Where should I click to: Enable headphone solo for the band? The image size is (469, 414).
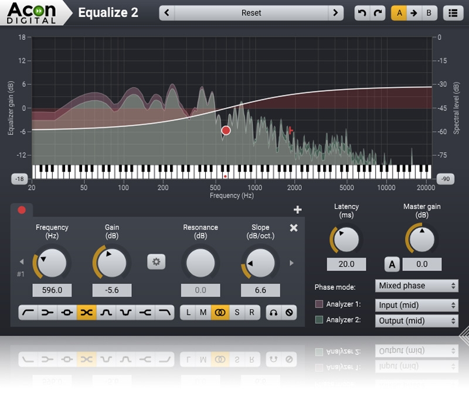(x=273, y=313)
